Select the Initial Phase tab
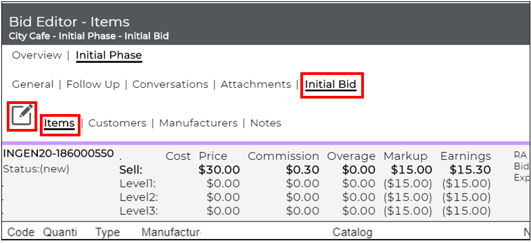The image size is (531, 243). (x=109, y=55)
